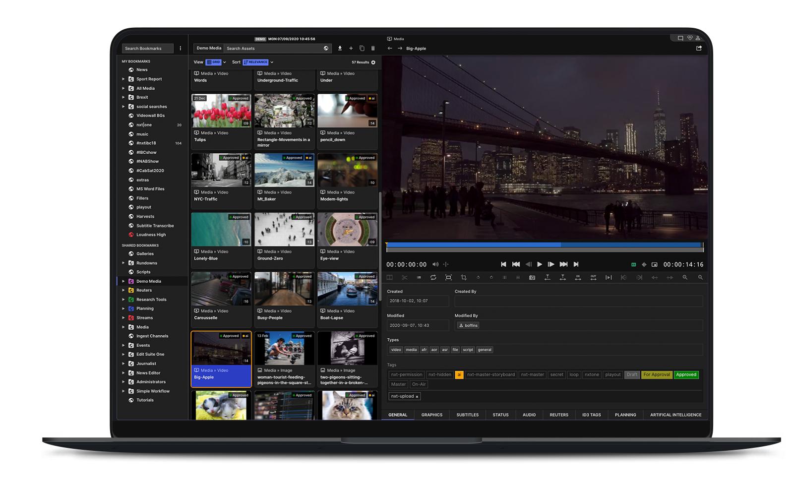The width and height of the screenshot is (792, 492).
Task: Select the nxt-master-storyboard tag
Action: tap(491, 374)
